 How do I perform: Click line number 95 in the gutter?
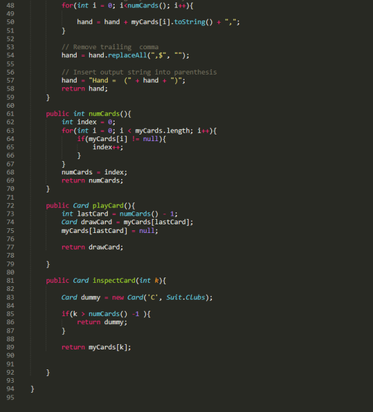[10, 397]
